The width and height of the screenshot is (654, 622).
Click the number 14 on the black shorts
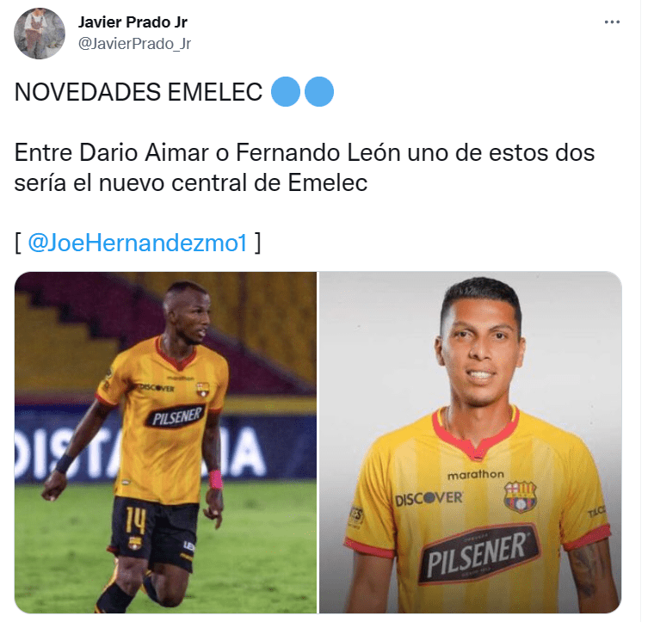tap(136, 520)
